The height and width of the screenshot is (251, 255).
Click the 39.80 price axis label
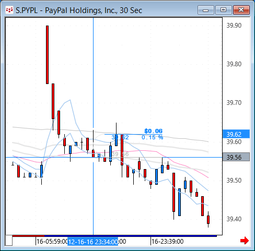[234, 64]
